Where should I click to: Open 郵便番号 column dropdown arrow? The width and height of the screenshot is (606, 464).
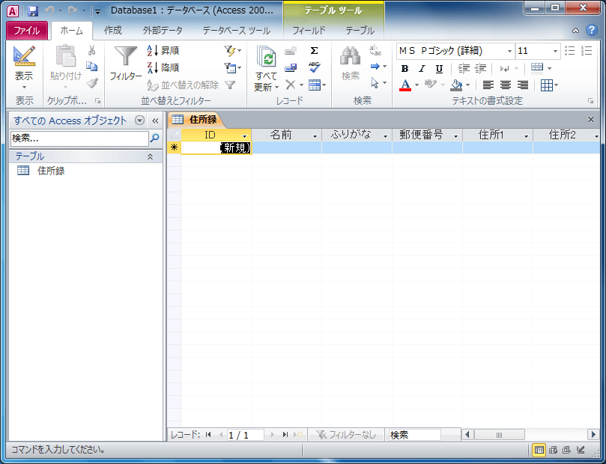click(455, 136)
